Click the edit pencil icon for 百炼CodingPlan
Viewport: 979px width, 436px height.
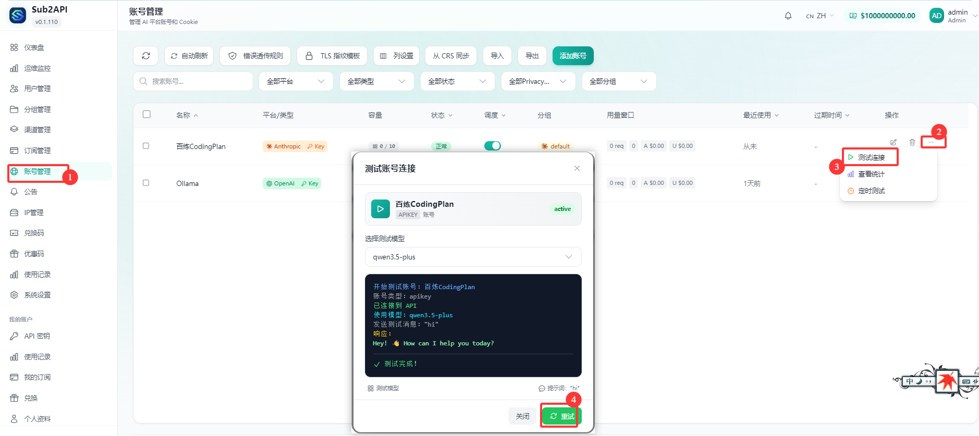coord(893,142)
